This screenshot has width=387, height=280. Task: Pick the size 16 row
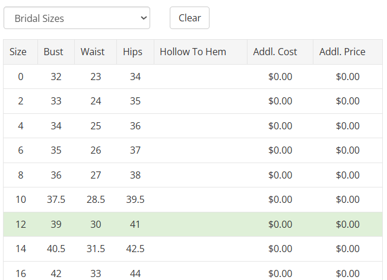193,271
